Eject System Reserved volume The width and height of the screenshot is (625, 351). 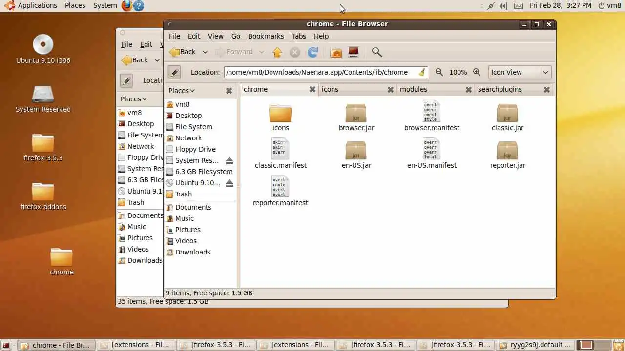[x=229, y=160]
